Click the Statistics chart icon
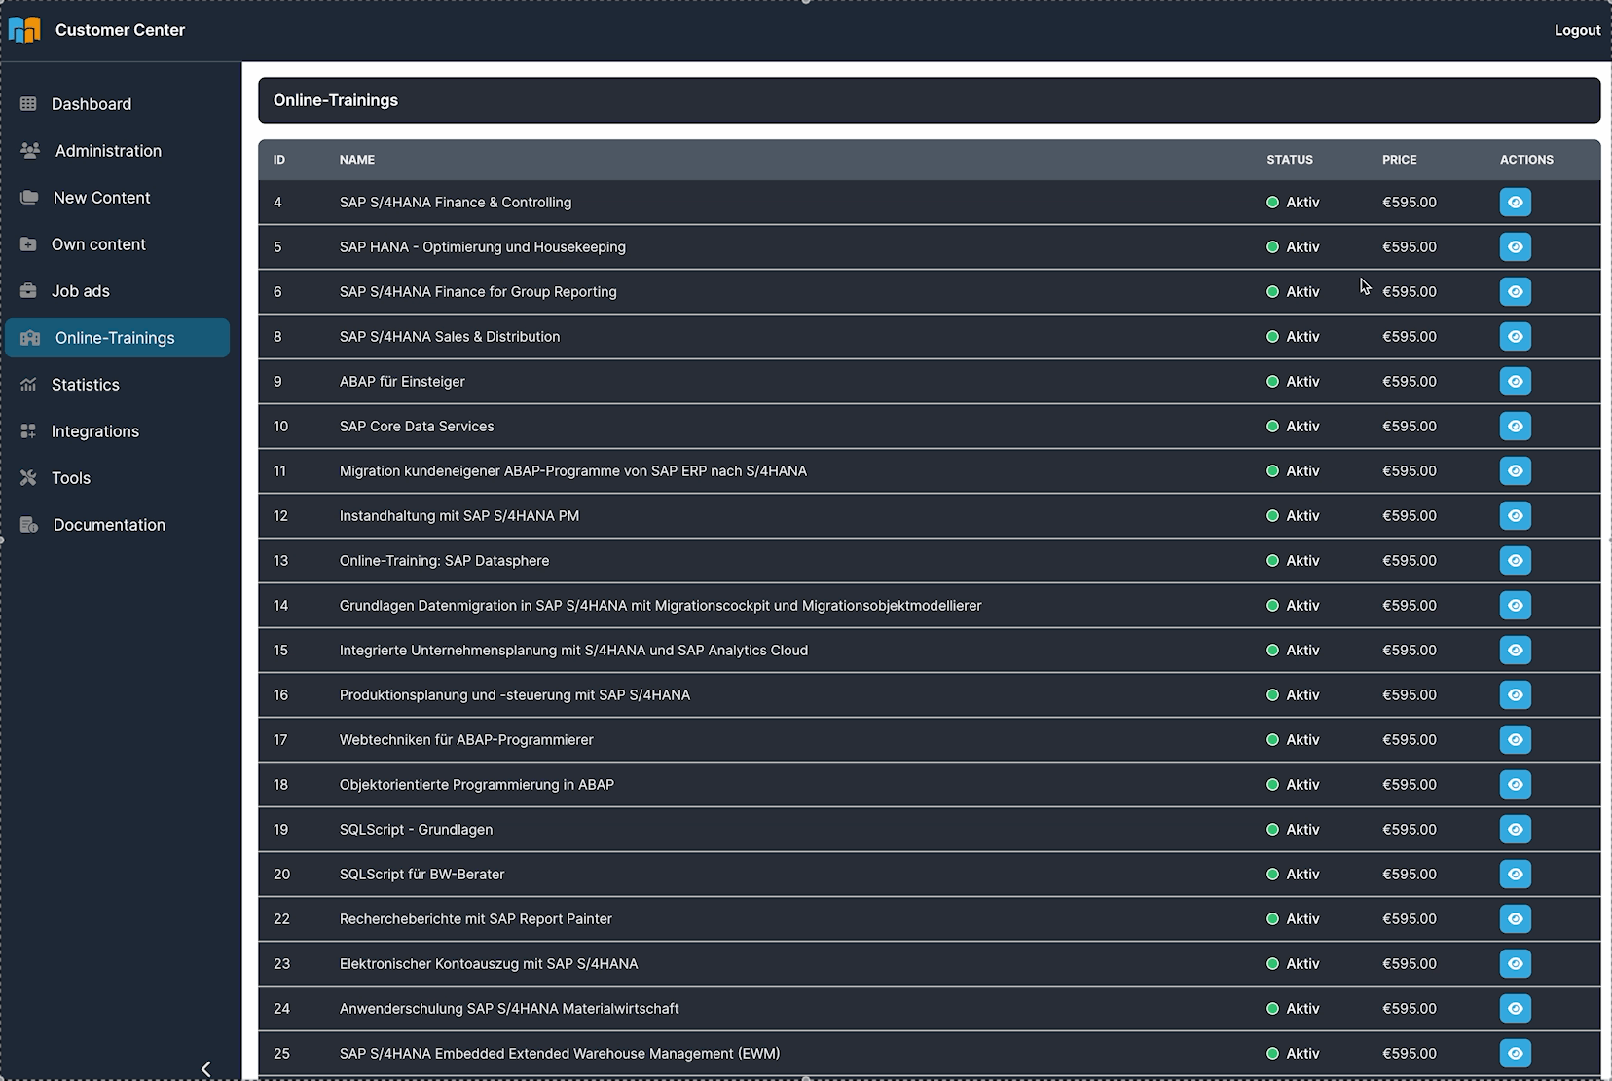The width and height of the screenshot is (1612, 1081). click(28, 385)
